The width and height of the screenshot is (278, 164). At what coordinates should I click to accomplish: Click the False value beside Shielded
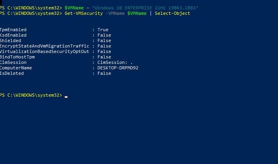click(x=104, y=41)
